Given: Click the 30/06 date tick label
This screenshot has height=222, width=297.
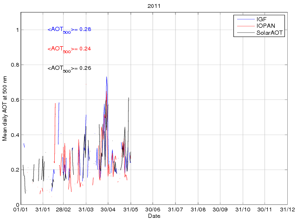Looking at the screenshot, I should pos(153,210).
